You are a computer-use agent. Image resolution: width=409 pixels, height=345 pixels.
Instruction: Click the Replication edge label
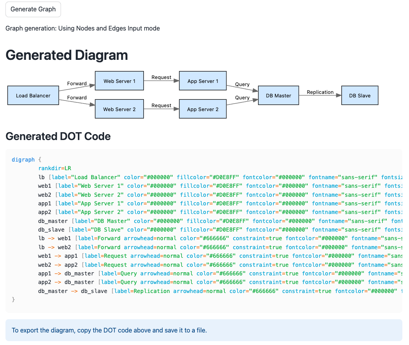click(x=320, y=92)
